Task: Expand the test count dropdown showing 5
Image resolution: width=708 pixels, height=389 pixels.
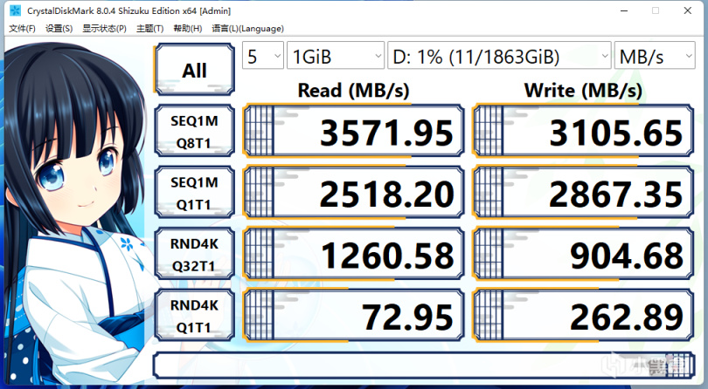Action: coord(263,56)
